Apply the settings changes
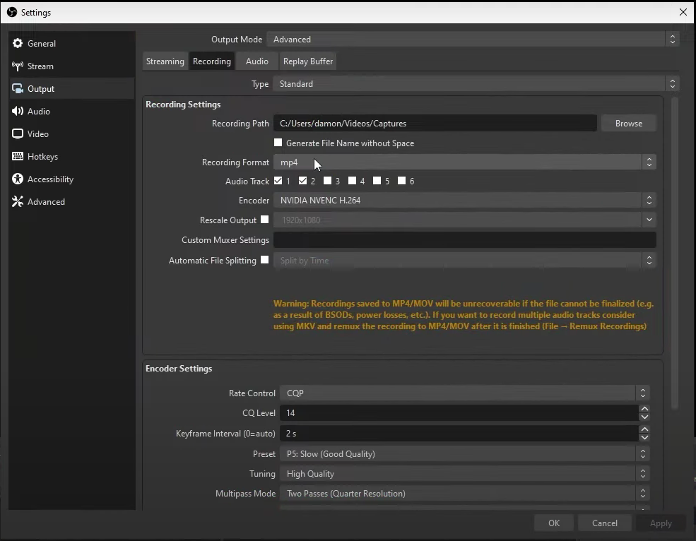696x541 pixels. pos(660,523)
